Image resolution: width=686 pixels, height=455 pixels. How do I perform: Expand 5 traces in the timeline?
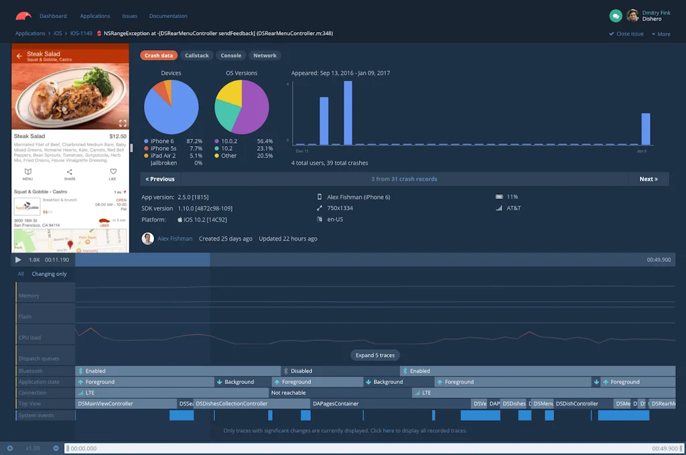coord(375,355)
